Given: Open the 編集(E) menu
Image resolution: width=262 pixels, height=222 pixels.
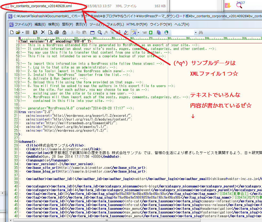Looking at the screenshot, I should [x=40, y=24].
